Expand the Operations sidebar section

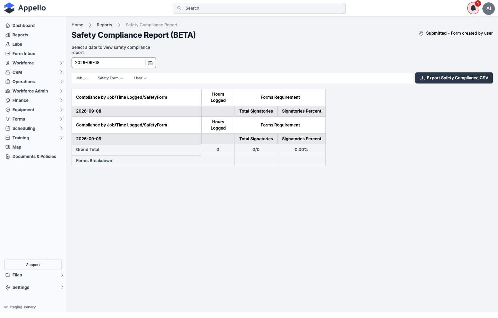pyautogui.click(x=34, y=82)
